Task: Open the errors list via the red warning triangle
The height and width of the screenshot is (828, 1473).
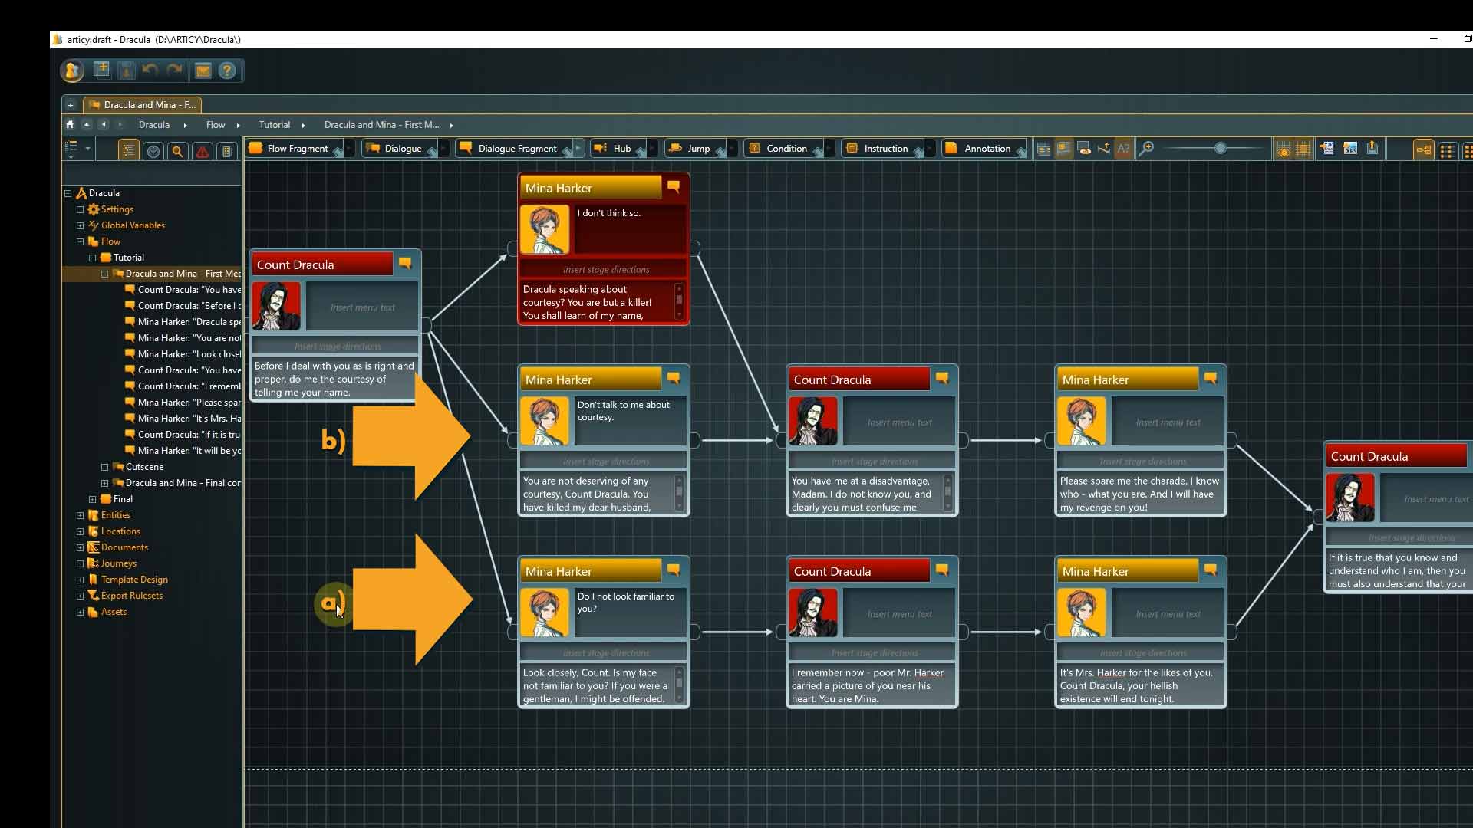Action: (202, 150)
